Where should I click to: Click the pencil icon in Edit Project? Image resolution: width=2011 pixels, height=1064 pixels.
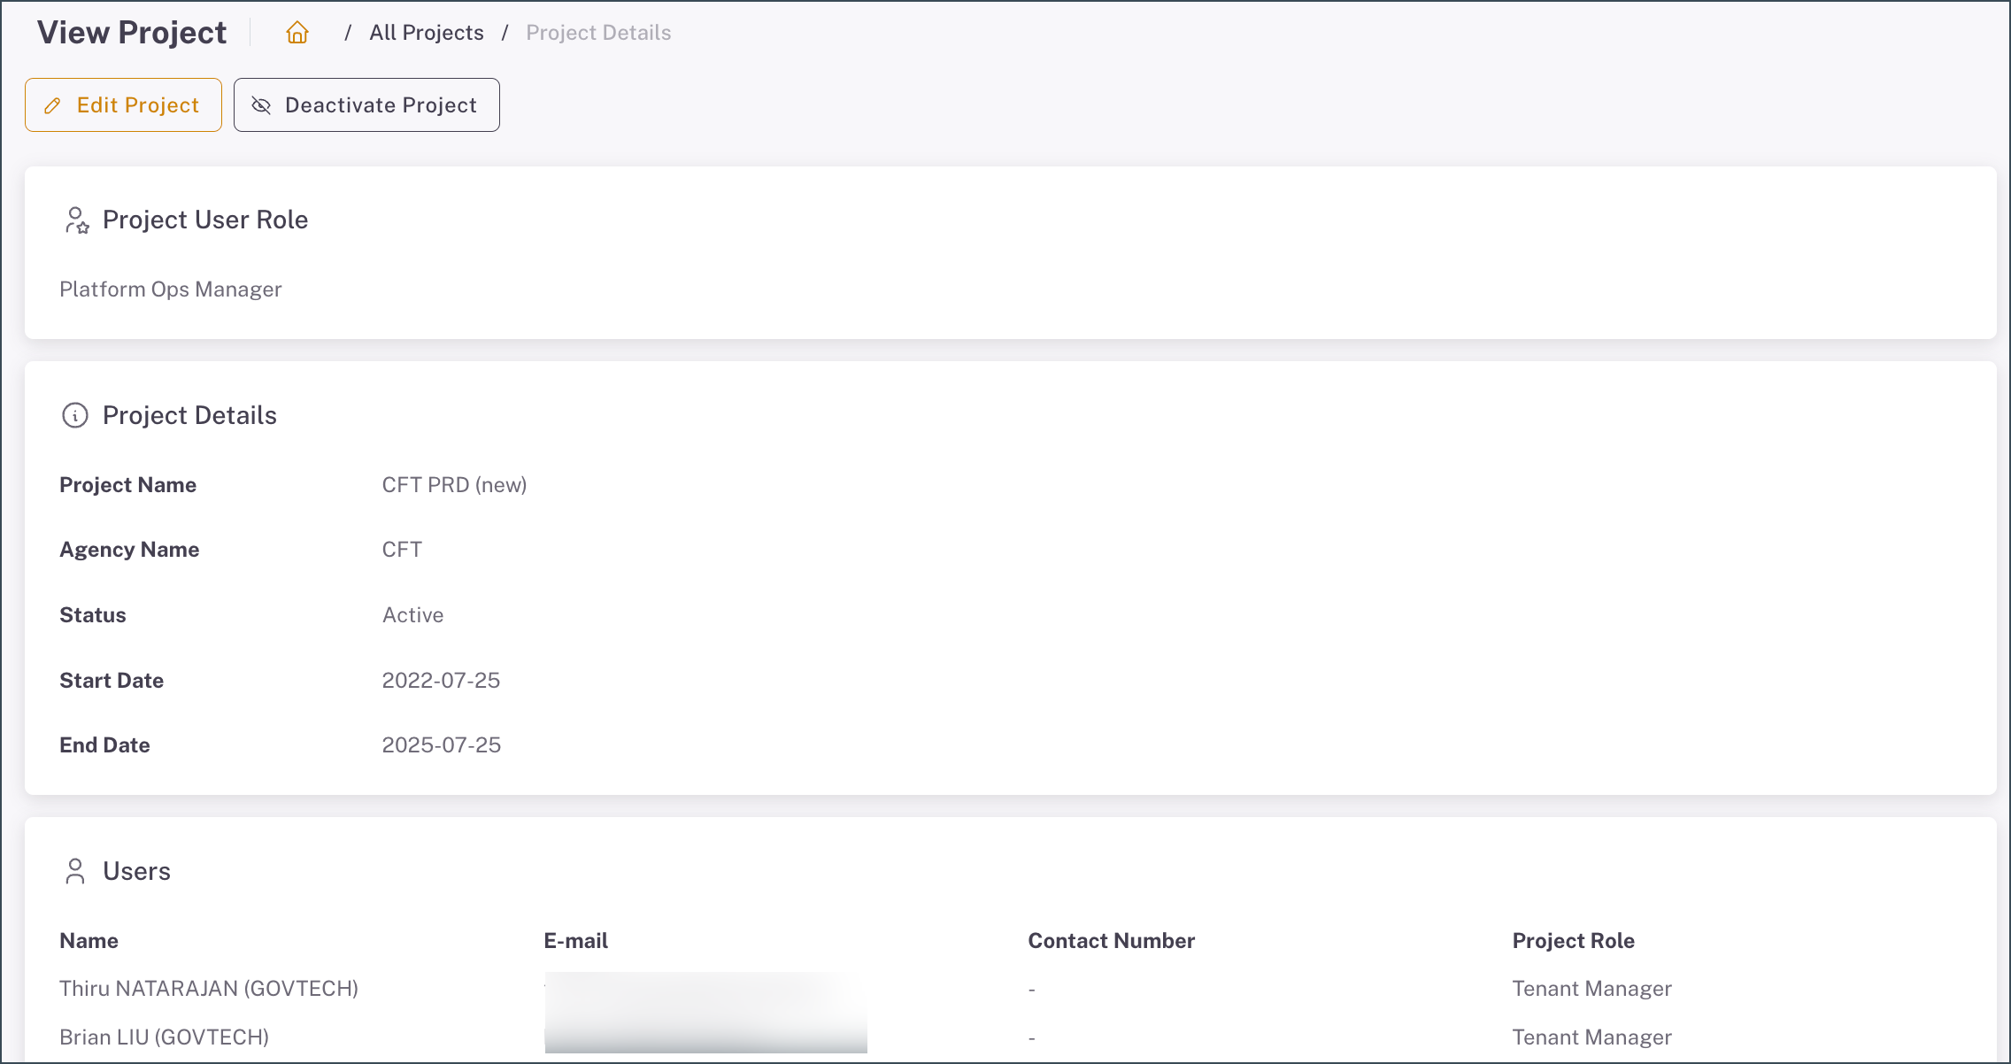(53, 105)
